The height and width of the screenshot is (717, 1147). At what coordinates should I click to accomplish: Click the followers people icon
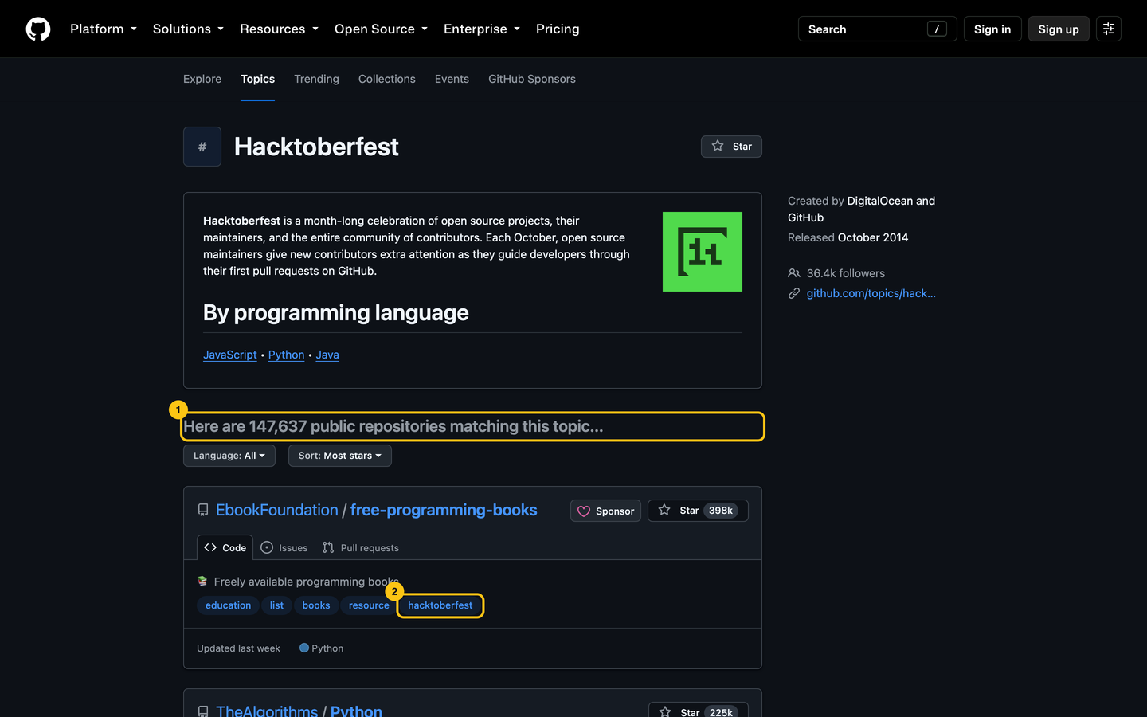coord(794,273)
